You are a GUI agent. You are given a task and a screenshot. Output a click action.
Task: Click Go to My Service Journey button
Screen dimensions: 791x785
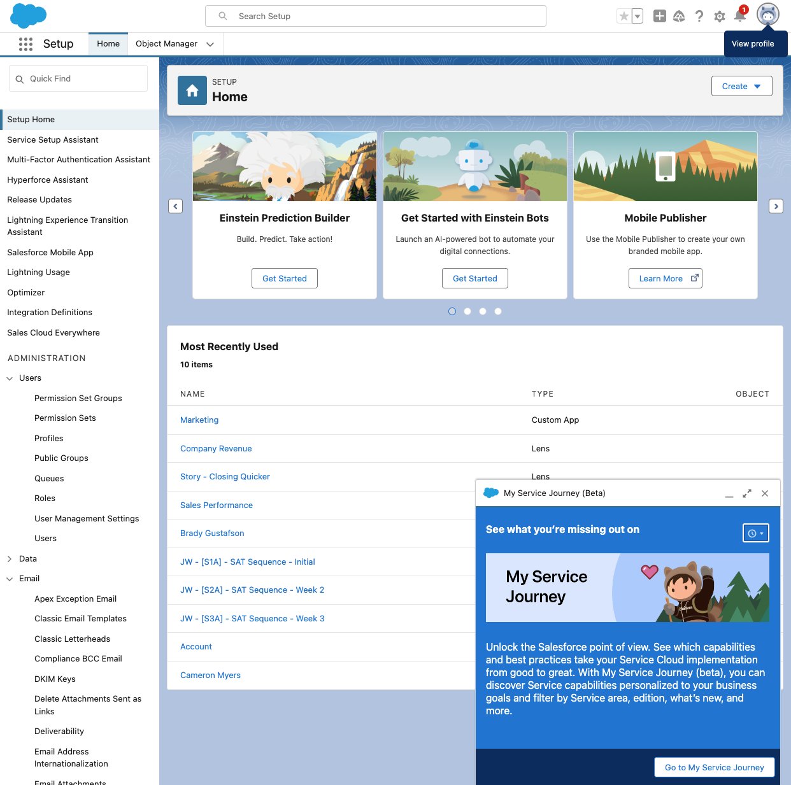715,767
